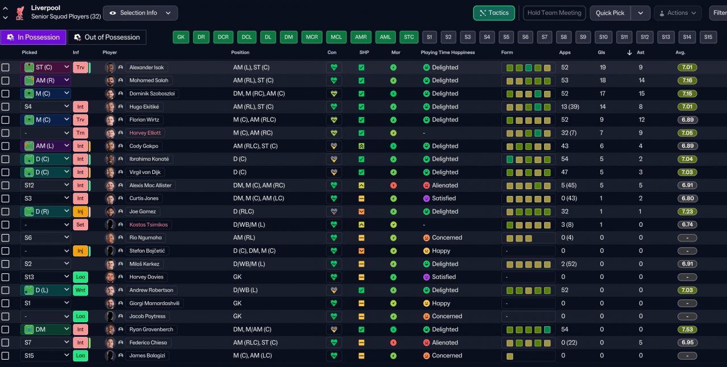This screenshot has width=727, height=367.
Task: Click the Loa loan badge for Harvey Davies
Action: pyautogui.click(x=81, y=277)
